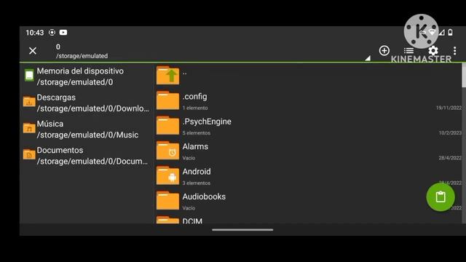
Task: Open the Android folder icon
Action: coord(167,175)
